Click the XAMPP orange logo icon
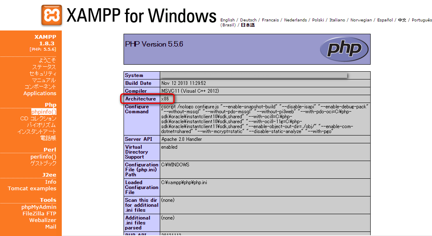Image resolution: width=432 pixels, height=236 pixels. [x=51, y=15]
